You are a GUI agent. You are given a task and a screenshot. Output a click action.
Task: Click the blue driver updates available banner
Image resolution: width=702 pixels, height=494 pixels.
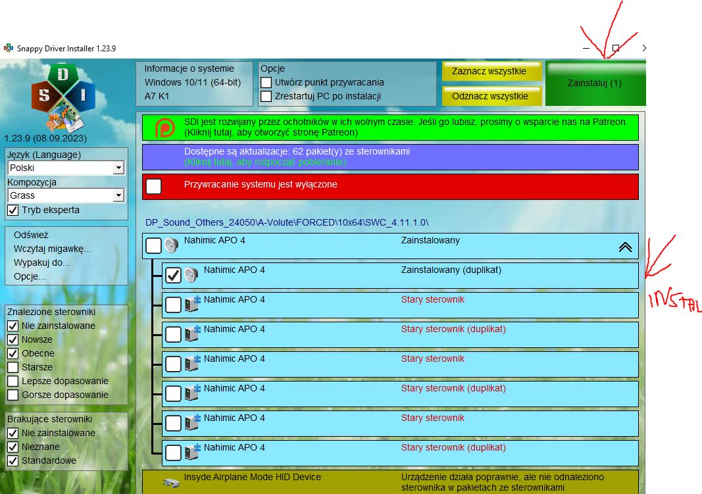click(x=389, y=157)
